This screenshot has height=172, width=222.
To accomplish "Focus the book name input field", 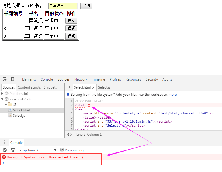I will click(63, 6).
